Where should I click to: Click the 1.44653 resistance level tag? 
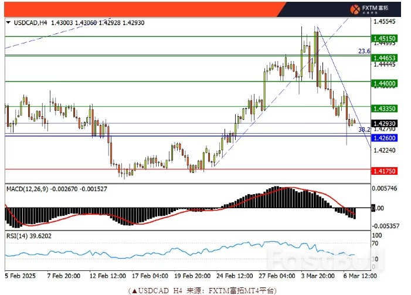point(385,57)
